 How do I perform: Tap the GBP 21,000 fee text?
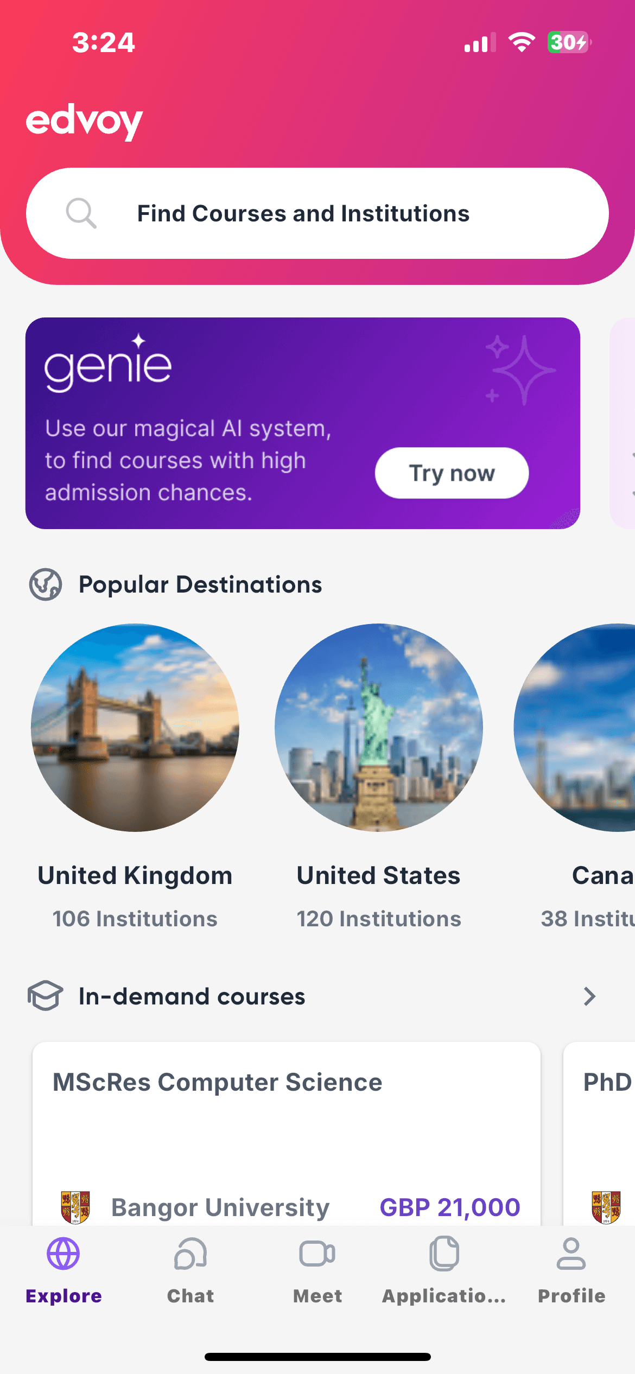[x=449, y=1207]
